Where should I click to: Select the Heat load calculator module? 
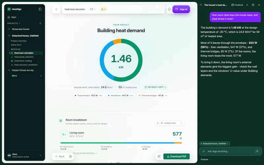point(26,53)
